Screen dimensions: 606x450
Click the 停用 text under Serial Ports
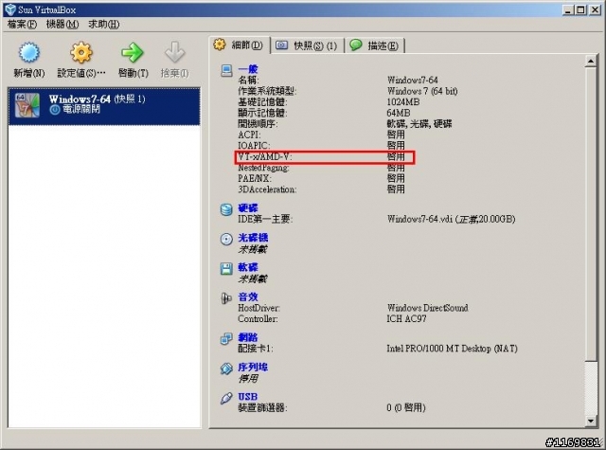(248, 378)
